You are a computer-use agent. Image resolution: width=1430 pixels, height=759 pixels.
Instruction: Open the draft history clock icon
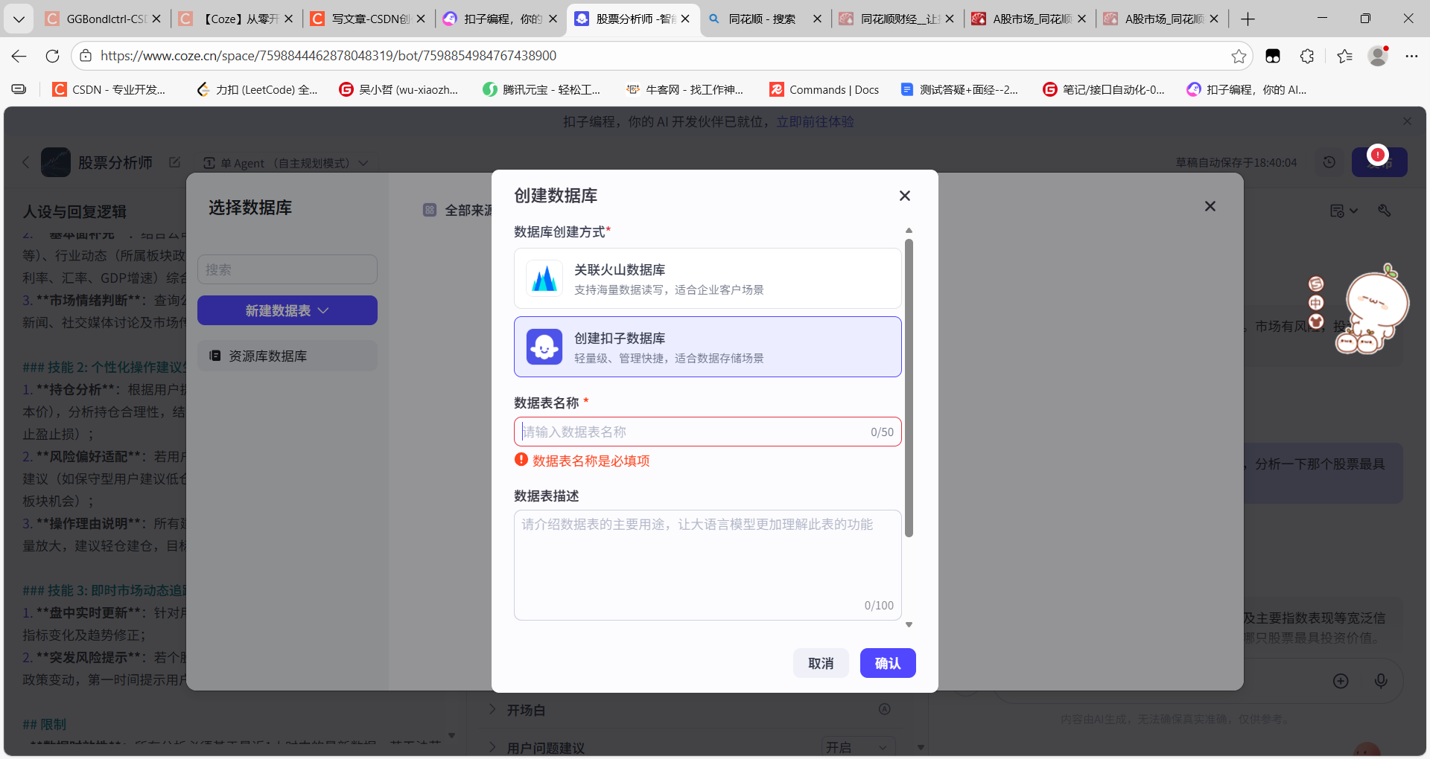point(1329,162)
